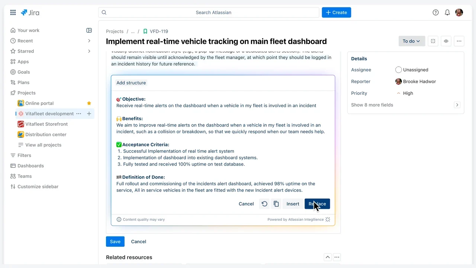Open Your work in sidebar
476x268 pixels.
pyautogui.click(x=28, y=30)
